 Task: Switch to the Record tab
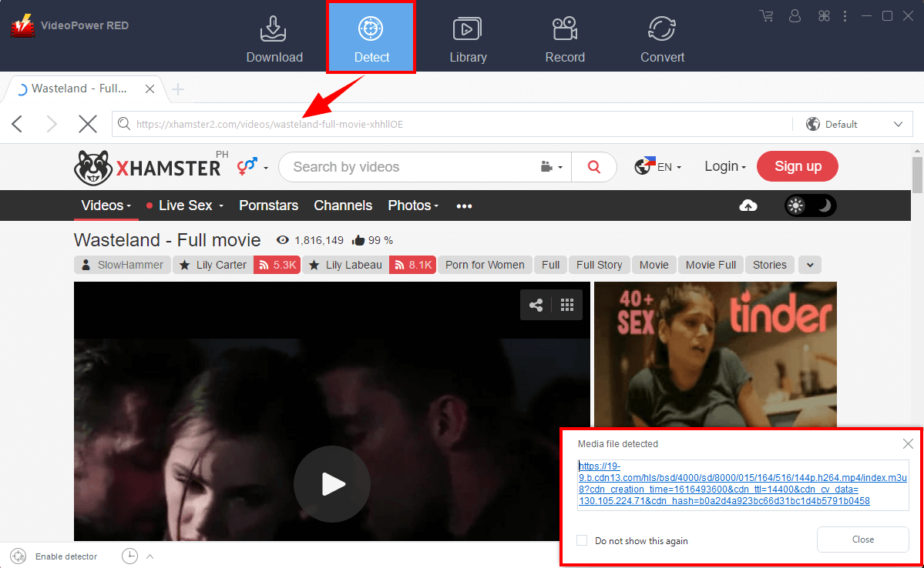(565, 38)
